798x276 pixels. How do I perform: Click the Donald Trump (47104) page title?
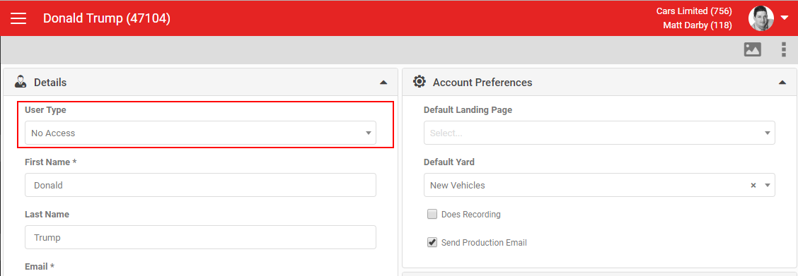pos(107,18)
